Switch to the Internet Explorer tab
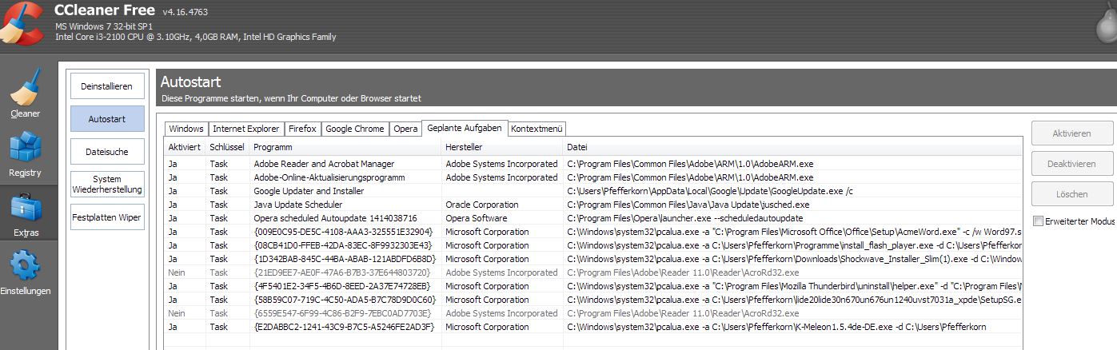Viewport: 1117px width, 350px height. pyautogui.click(x=245, y=129)
